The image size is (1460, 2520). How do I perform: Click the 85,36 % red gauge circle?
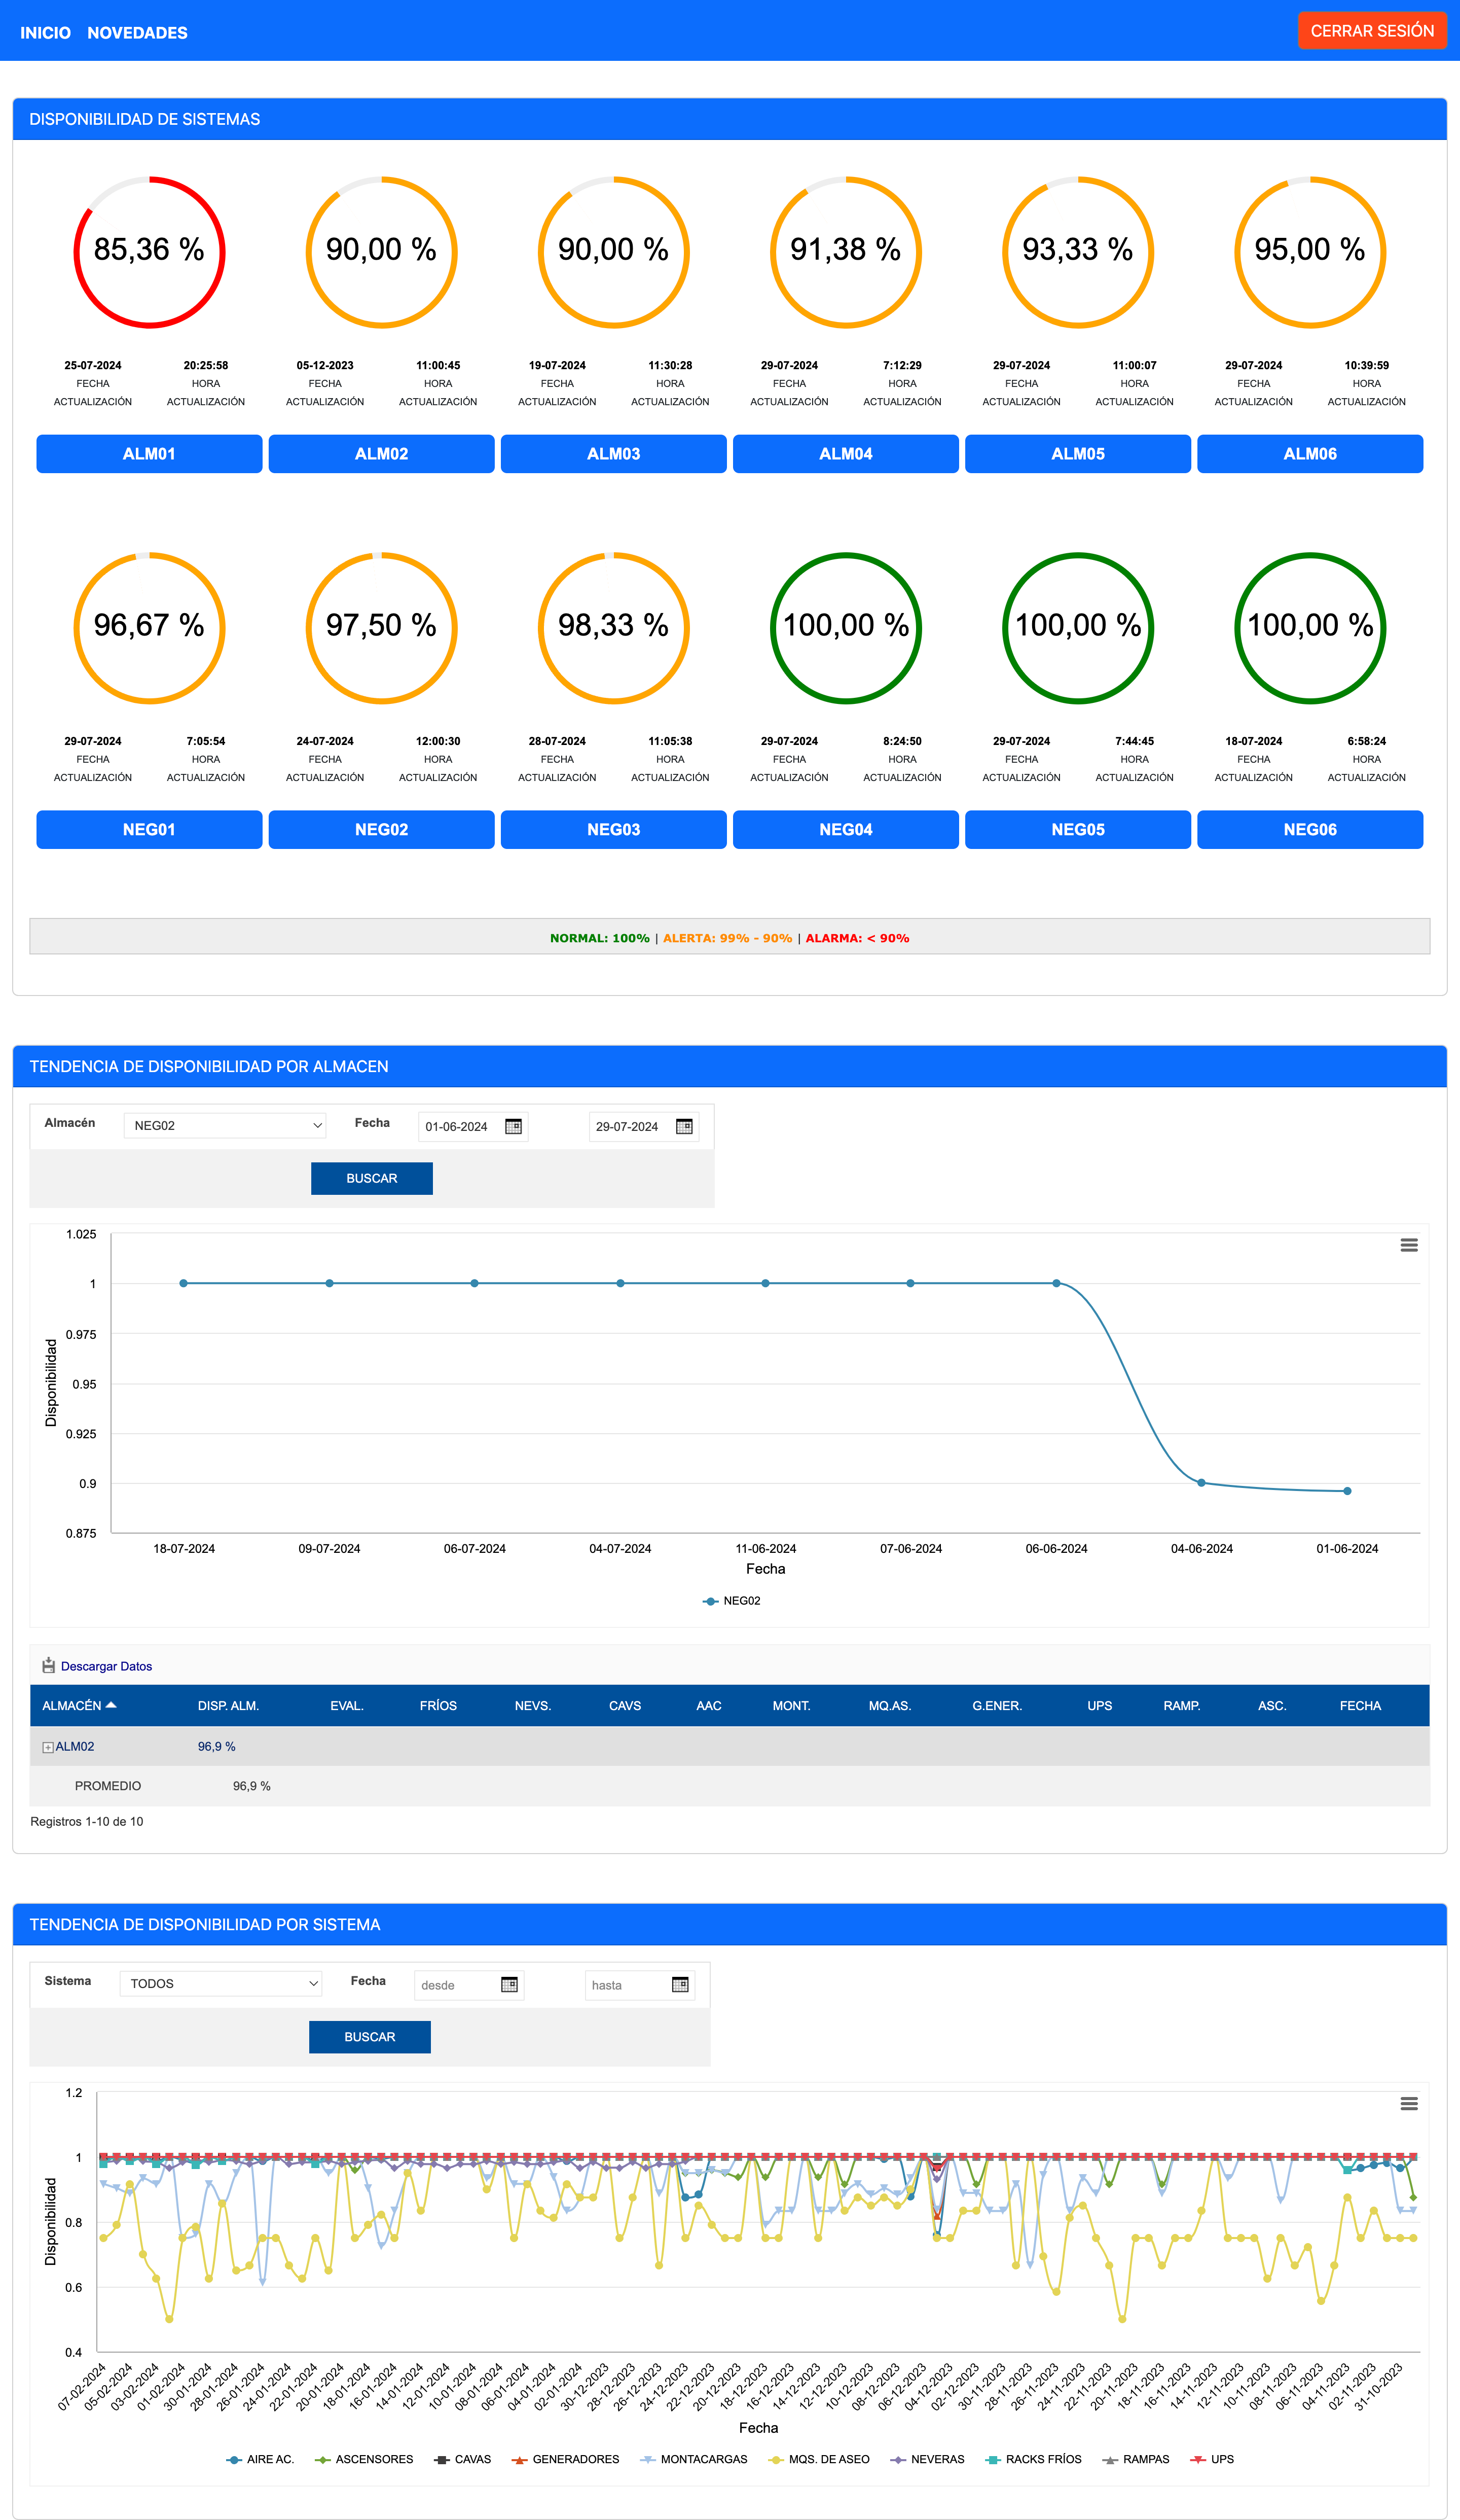(149, 251)
